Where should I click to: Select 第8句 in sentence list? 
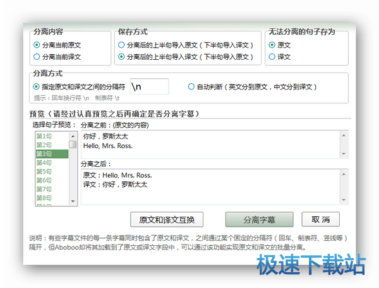[x=52, y=198]
